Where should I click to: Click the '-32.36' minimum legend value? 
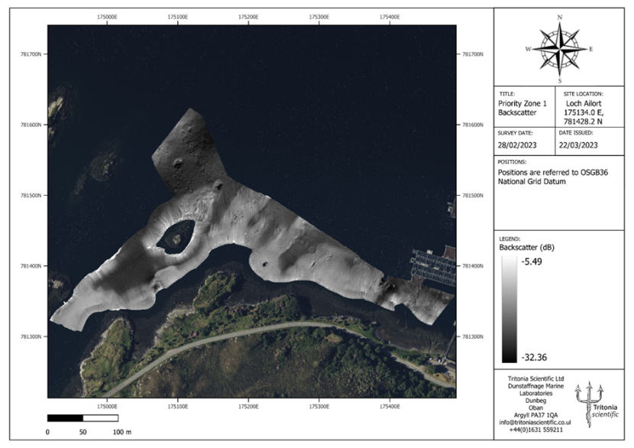pyautogui.click(x=534, y=357)
